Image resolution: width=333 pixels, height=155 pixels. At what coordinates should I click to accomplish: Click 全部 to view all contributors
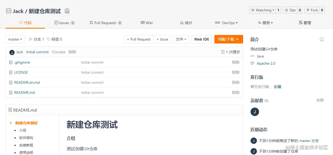pyautogui.click(x=320, y=100)
